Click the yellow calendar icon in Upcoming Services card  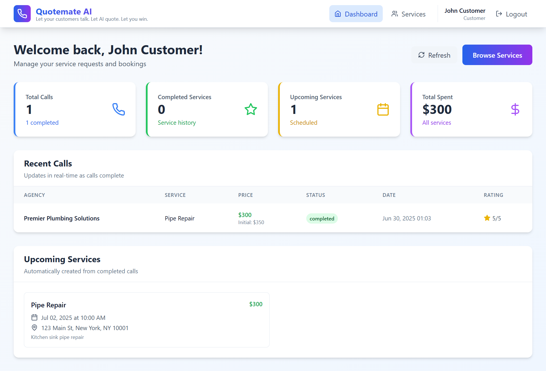[x=383, y=109]
